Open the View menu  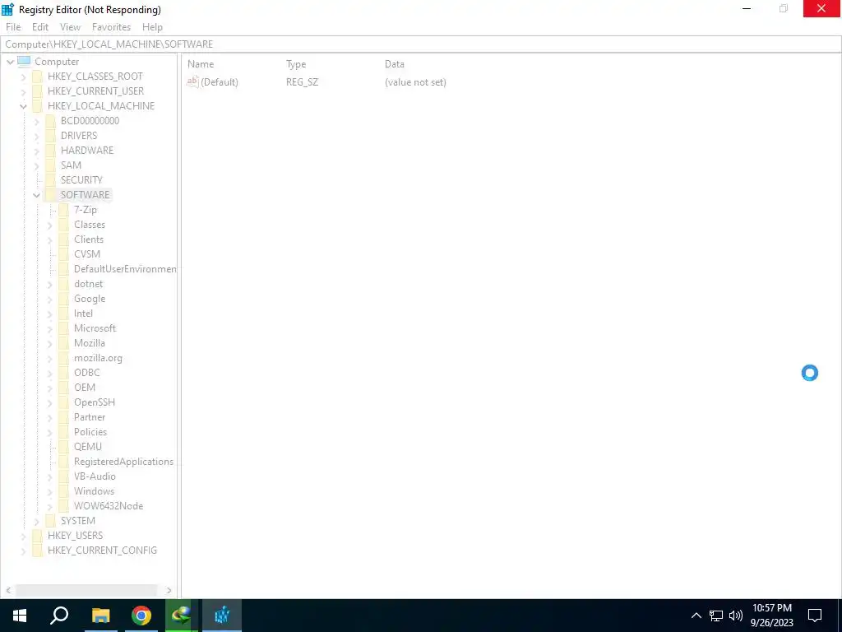click(70, 27)
